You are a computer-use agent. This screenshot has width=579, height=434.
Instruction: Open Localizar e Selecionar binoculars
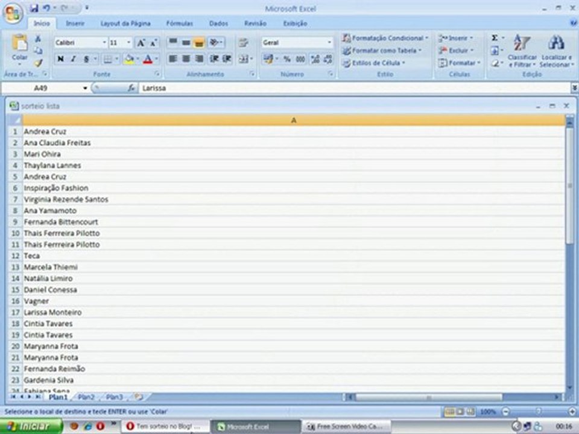pyautogui.click(x=556, y=51)
